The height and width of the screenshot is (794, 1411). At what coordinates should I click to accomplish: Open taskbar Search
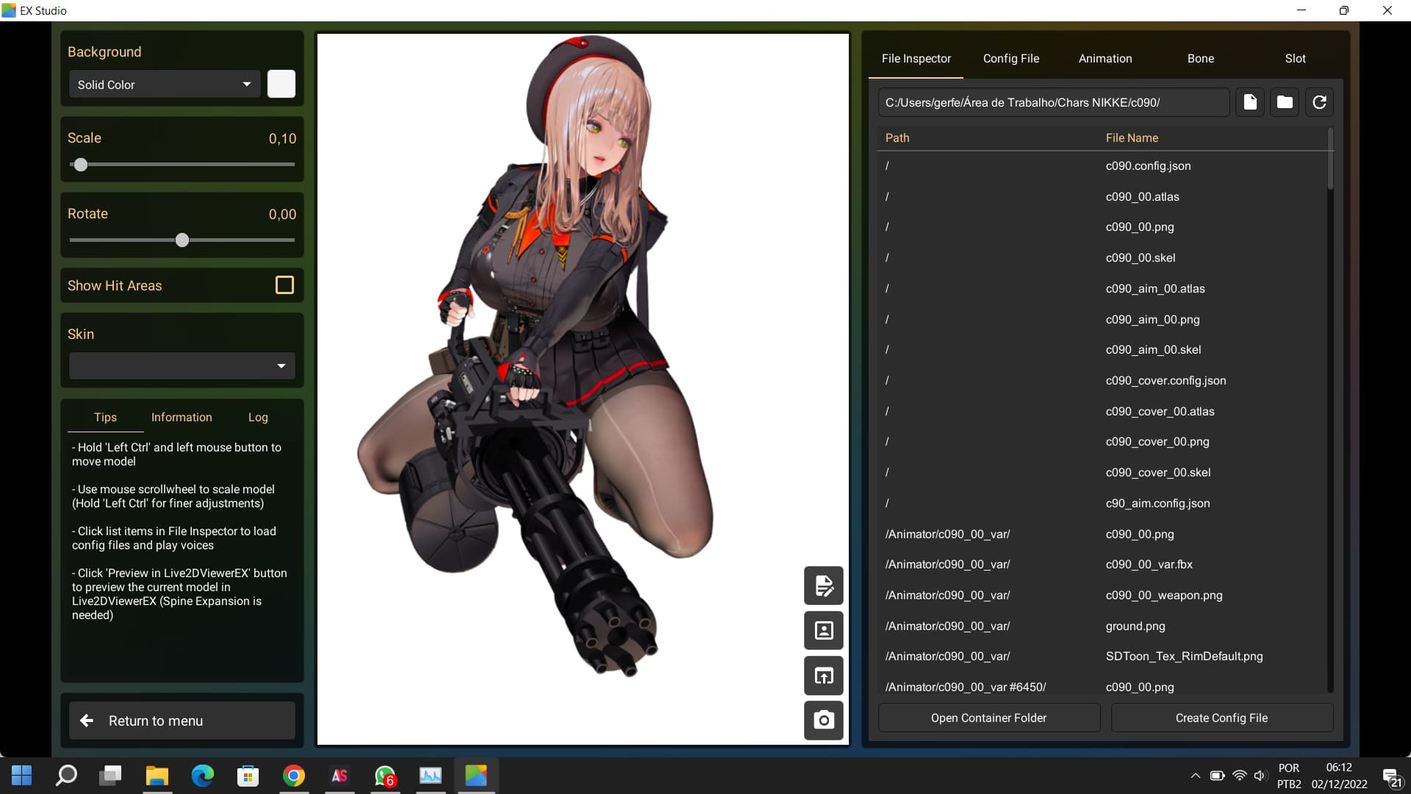point(67,776)
